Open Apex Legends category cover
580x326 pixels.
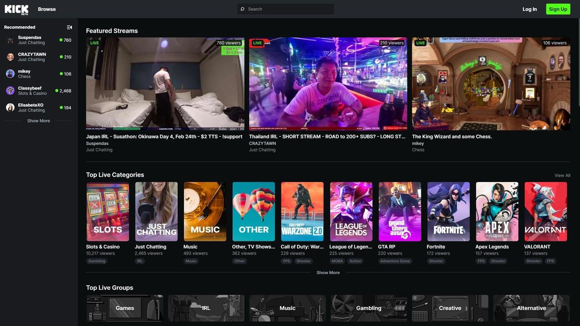[497, 211]
